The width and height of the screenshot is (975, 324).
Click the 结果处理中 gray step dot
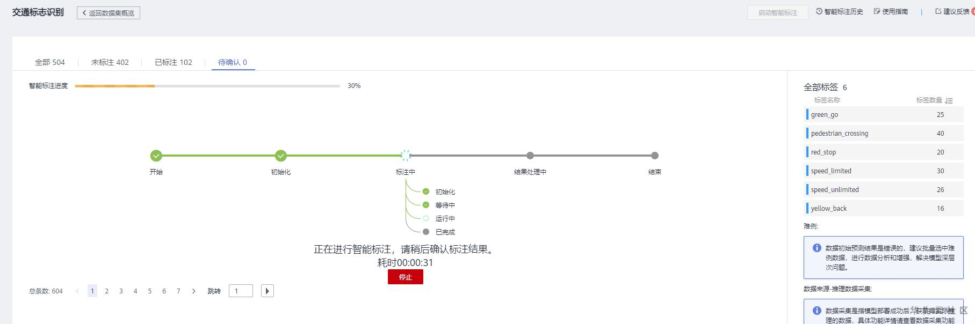pyautogui.click(x=530, y=156)
